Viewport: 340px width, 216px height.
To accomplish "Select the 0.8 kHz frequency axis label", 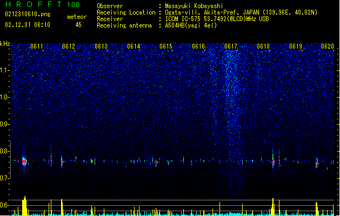I will coord(5,151).
